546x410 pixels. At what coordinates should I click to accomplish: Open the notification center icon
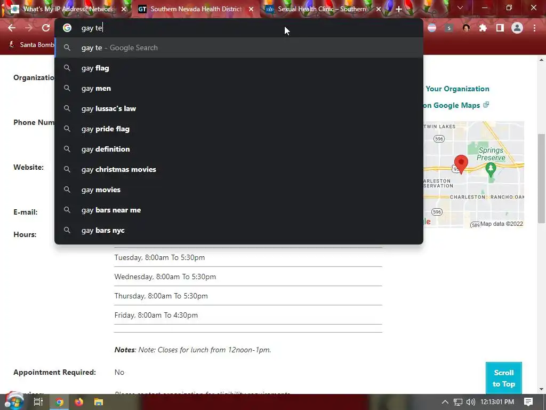pyautogui.click(x=528, y=402)
